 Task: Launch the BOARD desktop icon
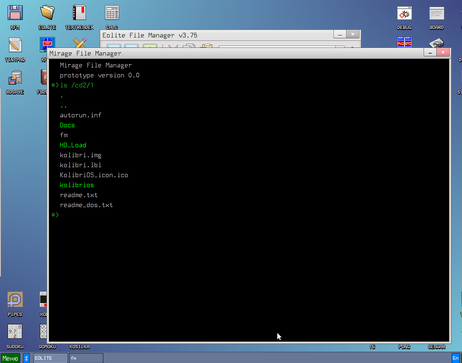click(x=436, y=13)
